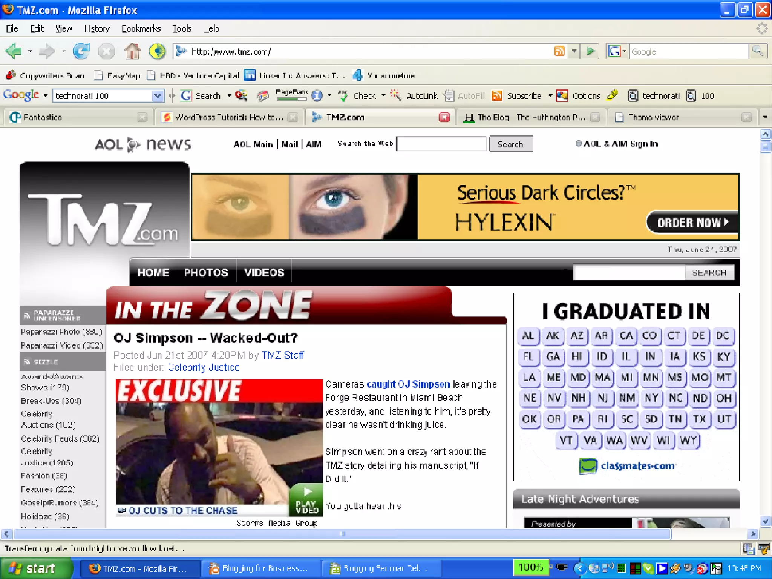Click the horizontal page scrollbar
Screen dimensions: 772x579
[x=342, y=534]
